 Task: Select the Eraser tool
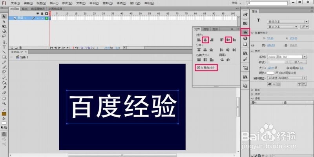(4, 93)
